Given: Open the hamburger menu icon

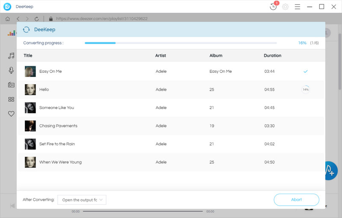Looking at the screenshot, I should click(297, 7).
